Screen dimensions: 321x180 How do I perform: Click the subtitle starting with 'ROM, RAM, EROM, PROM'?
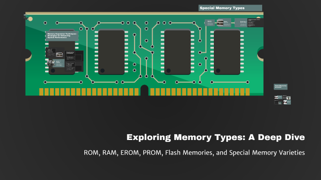coord(194,153)
